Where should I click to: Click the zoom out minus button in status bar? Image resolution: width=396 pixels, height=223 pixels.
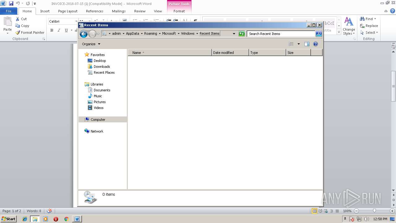(x=356, y=211)
